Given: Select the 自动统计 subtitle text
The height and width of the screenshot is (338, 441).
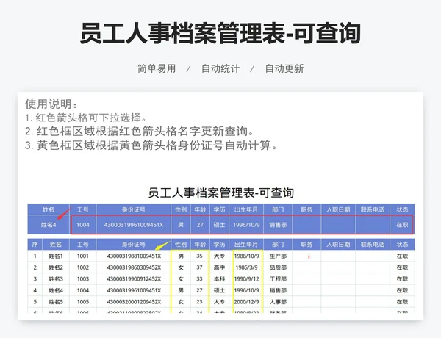Looking at the screenshot, I should pyautogui.click(x=220, y=68).
